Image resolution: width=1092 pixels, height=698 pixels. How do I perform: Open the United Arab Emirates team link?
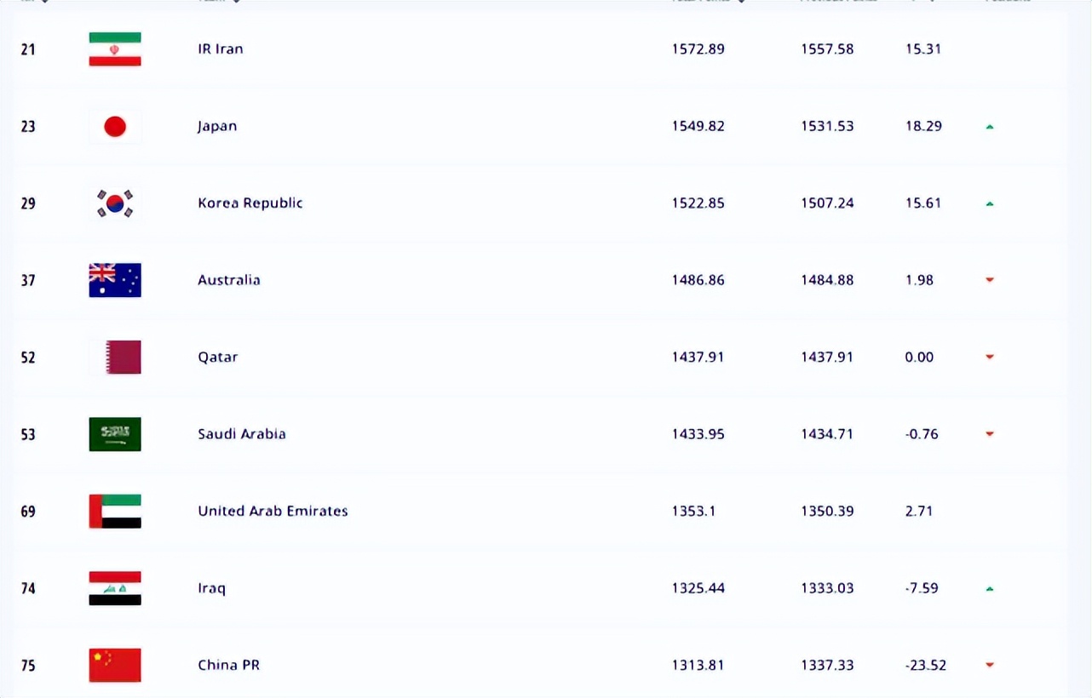coord(273,512)
